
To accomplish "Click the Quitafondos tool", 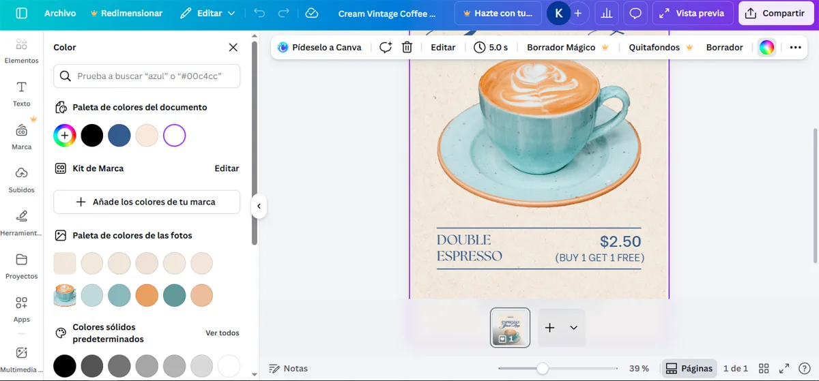I will tap(661, 47).
